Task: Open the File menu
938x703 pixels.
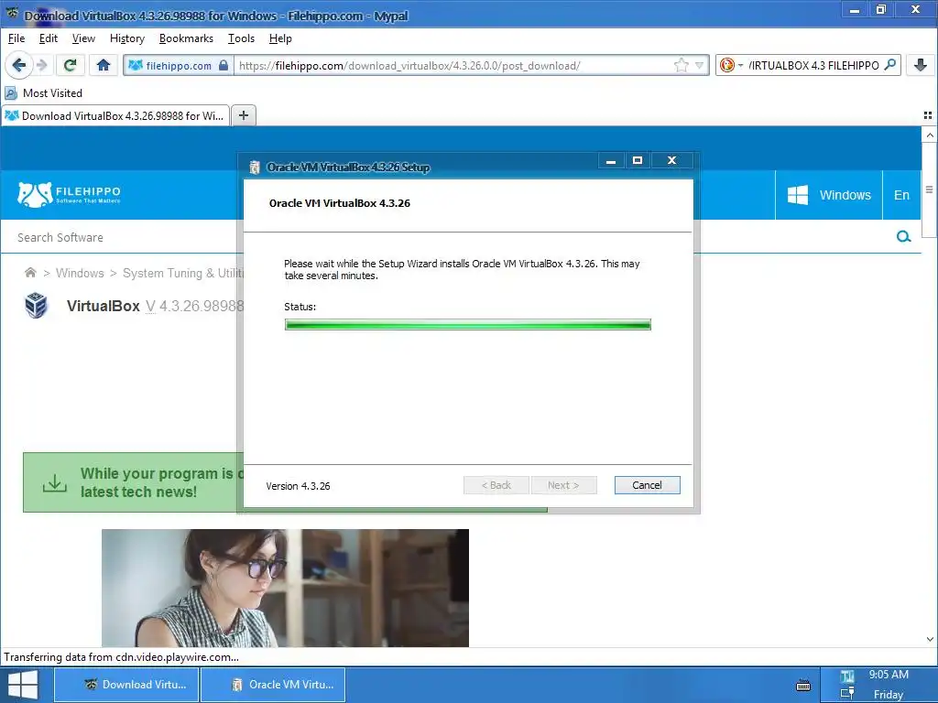Action: (16, 38)
